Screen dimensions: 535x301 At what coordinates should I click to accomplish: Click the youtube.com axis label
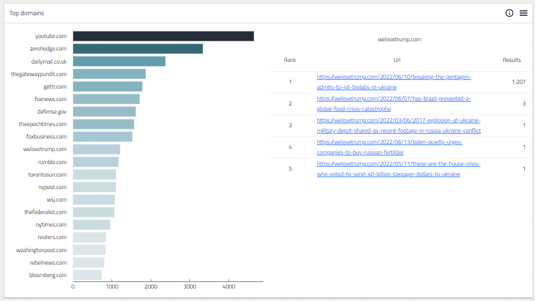click(51, 36)
